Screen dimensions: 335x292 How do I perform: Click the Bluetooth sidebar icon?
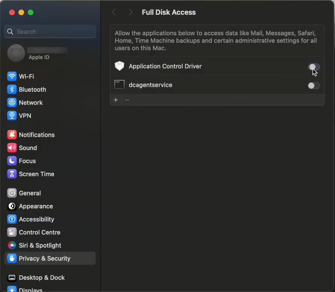[12, 89]
